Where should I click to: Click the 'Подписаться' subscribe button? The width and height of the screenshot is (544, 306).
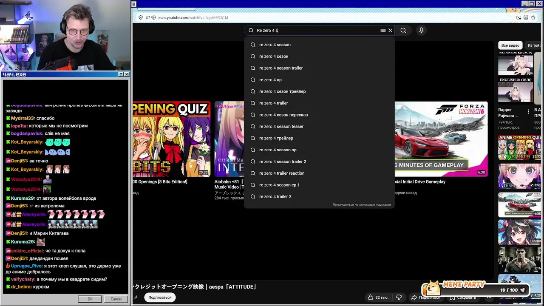tap(160, 297)
